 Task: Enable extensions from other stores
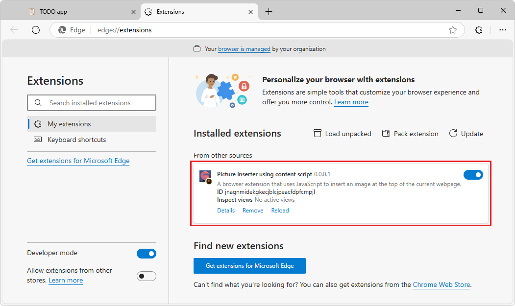pyautogui.click(x=147, y=276)
